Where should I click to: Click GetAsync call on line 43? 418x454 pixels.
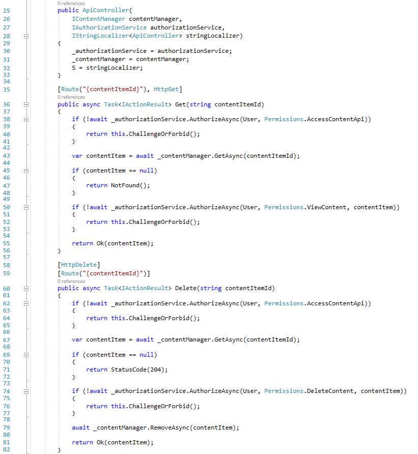229,156
